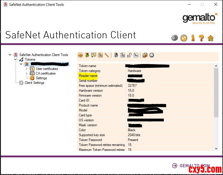This screenshot has width=223, height=175.
Task: Click the copy to clipboard icon
Action: [x=145, y=55]
